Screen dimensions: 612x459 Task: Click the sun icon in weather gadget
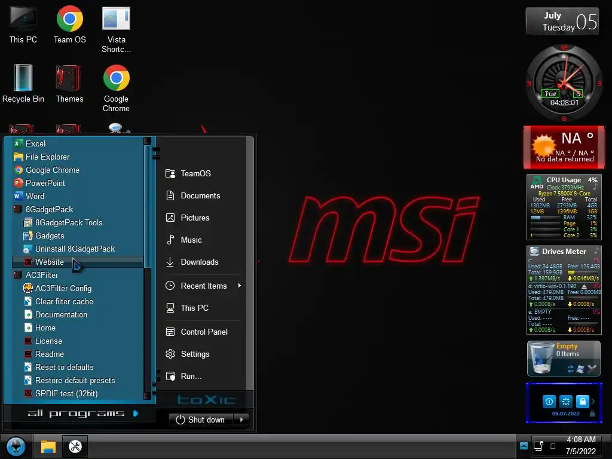pyautogui.click(x=543, y=145)
